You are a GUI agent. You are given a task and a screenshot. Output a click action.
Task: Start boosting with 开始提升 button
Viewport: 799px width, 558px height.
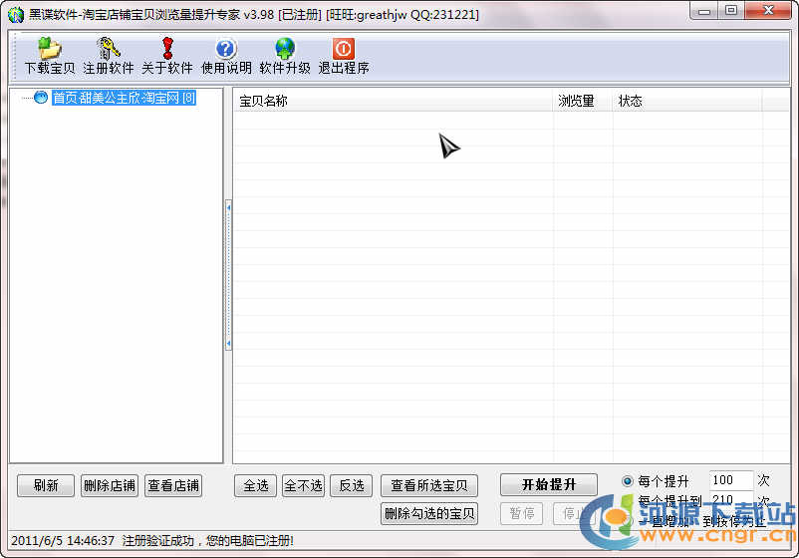click(x=549, y=484)
